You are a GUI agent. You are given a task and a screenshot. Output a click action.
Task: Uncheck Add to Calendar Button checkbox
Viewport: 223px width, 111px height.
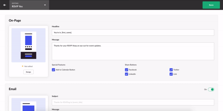point(53,70)
